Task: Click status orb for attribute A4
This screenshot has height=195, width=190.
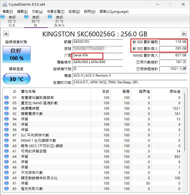Action: click(x=6, y=156)
